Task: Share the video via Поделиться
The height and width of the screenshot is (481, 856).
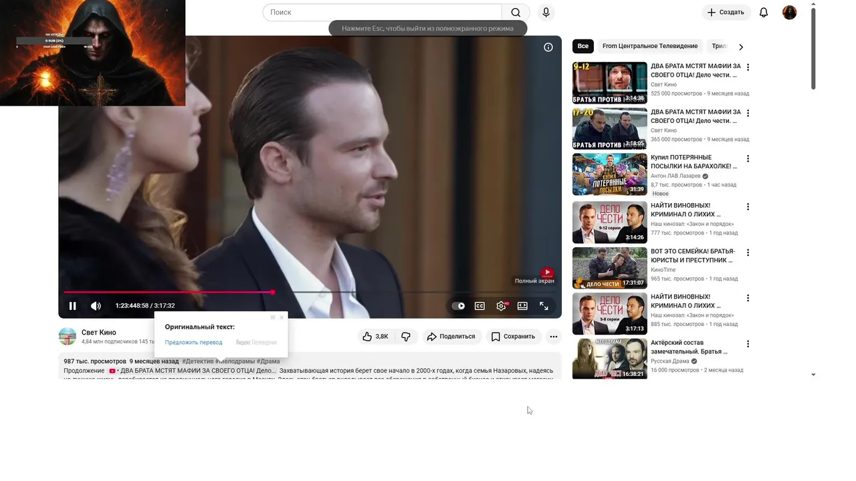Action: pyautogui.click(x=451, y=337)
